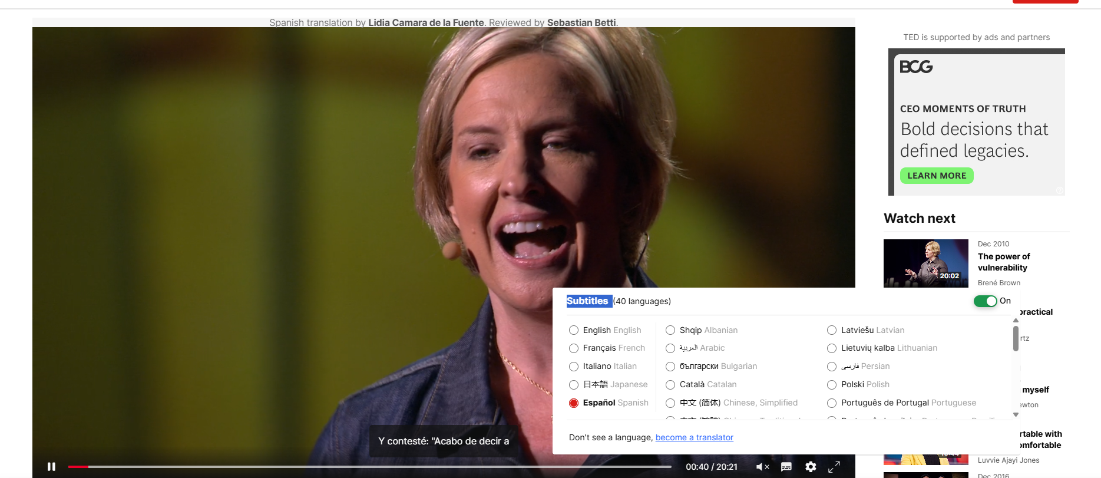The height and width of the screenshot is (478, 1101).
Task: Click translator name Lidia Camara de la Fuente
Action: tap(426, 22)
